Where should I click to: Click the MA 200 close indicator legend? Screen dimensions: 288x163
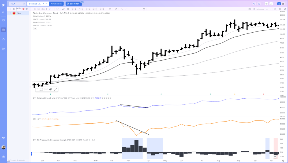(42, 26)
